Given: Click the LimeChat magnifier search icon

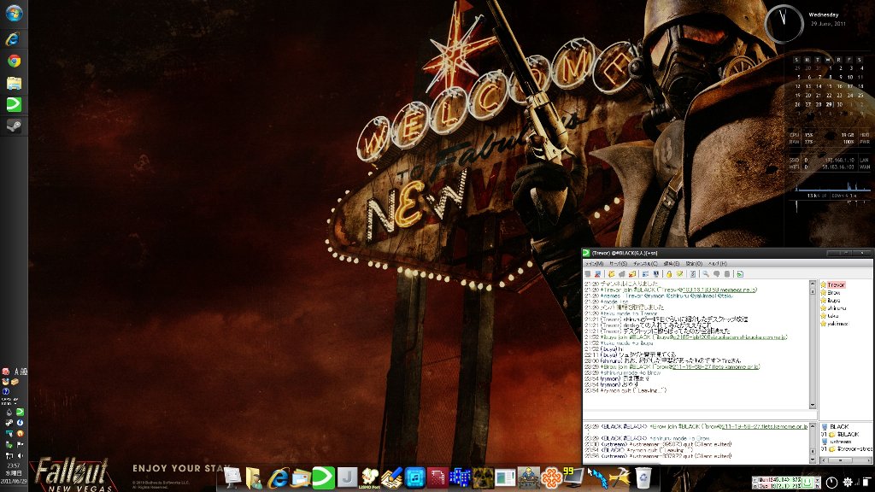Looking at the screenshot, I should pos(706,274).
